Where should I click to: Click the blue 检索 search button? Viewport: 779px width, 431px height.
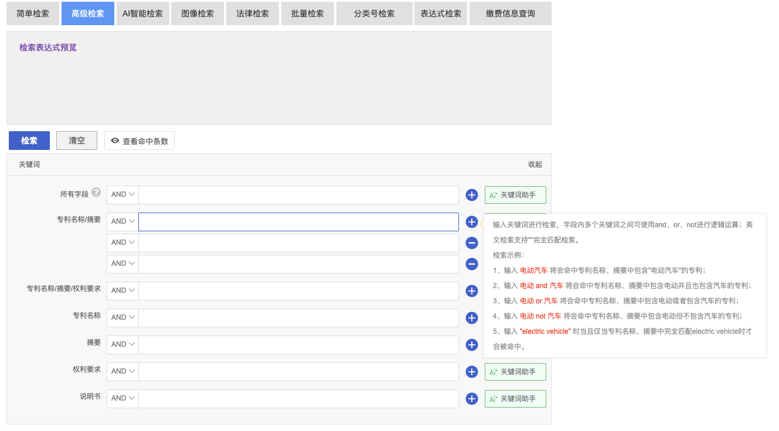point(29,141)
